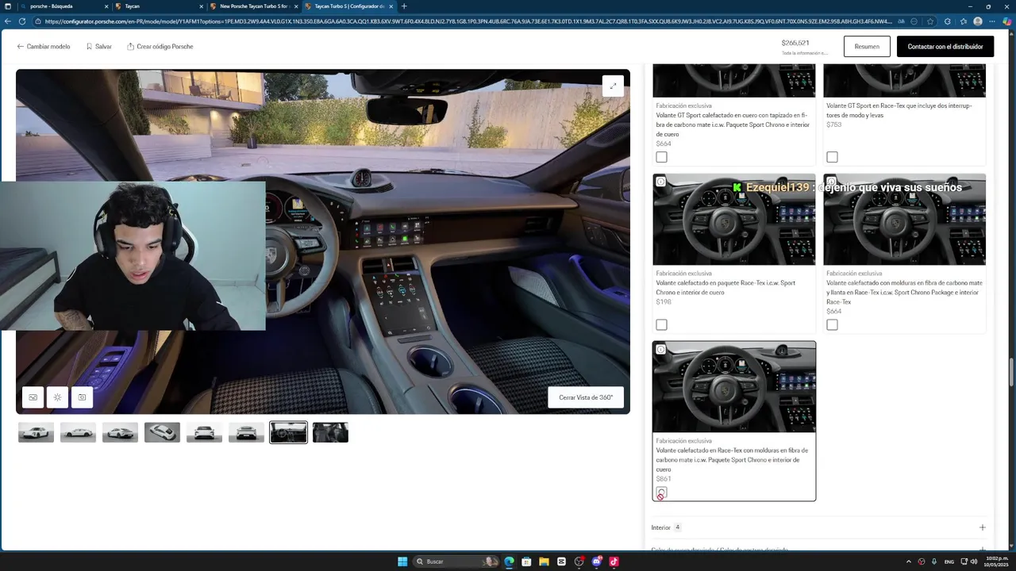
Task: Click the page vertical scrollbar
Action: coord(1011,373)
